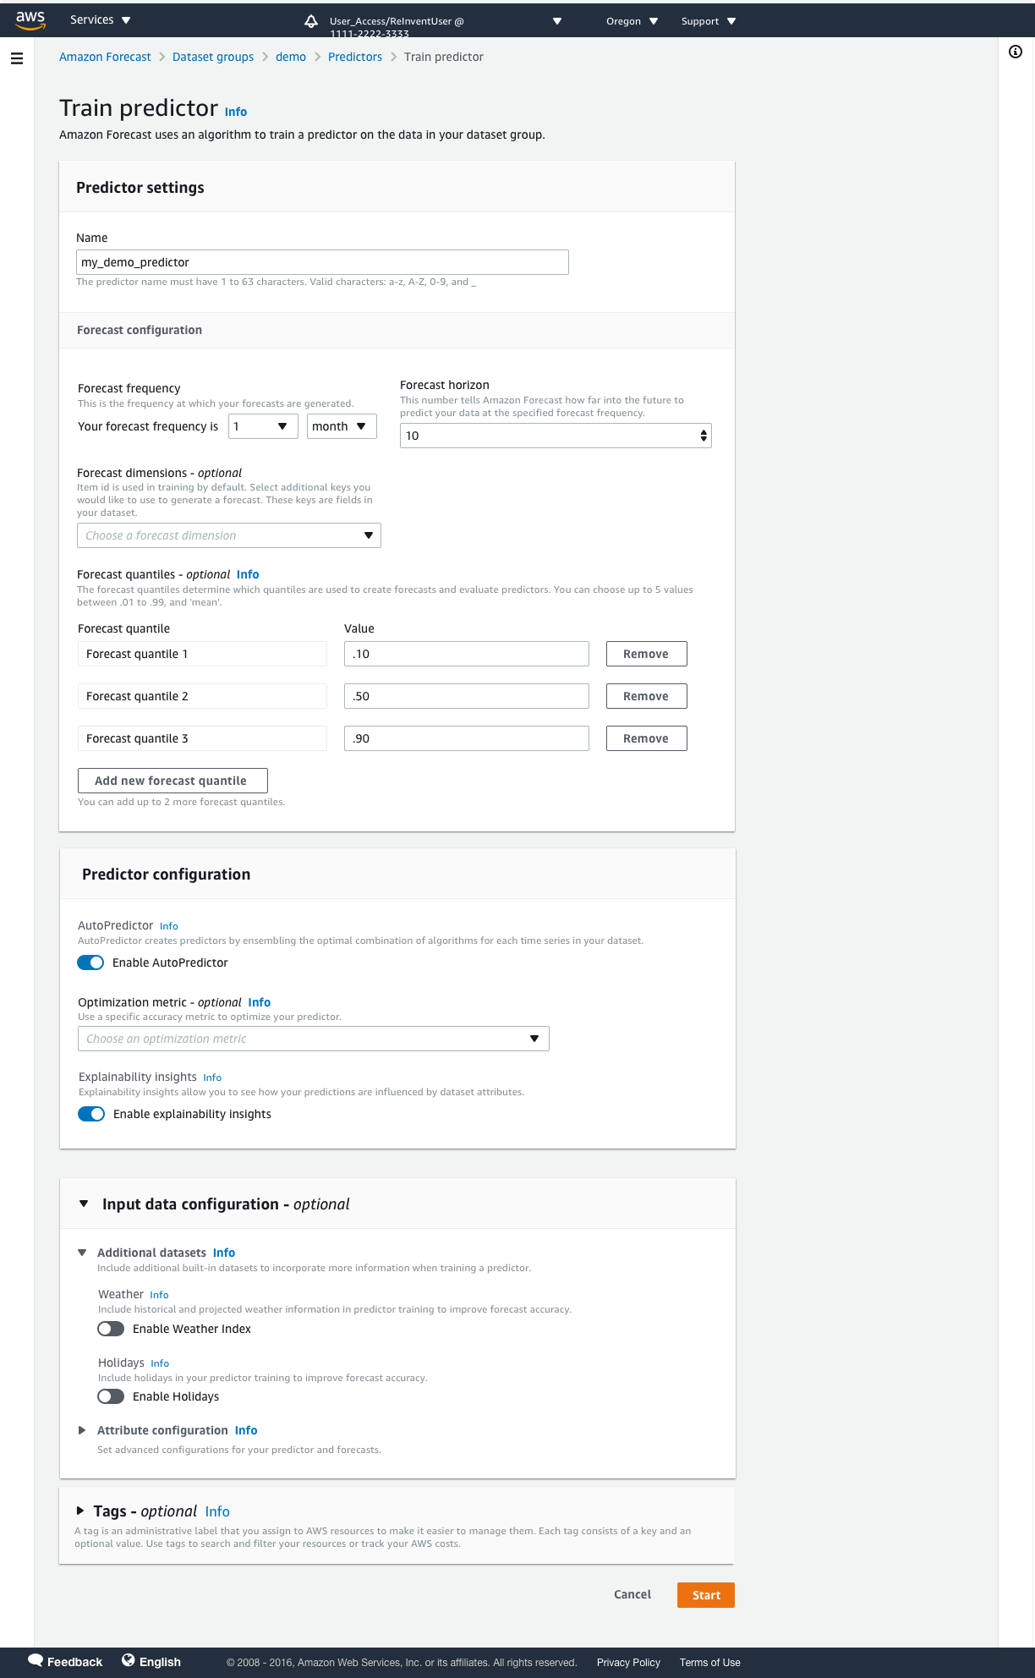
Task: Click the notifications bell icon
Action: (311, 21)
